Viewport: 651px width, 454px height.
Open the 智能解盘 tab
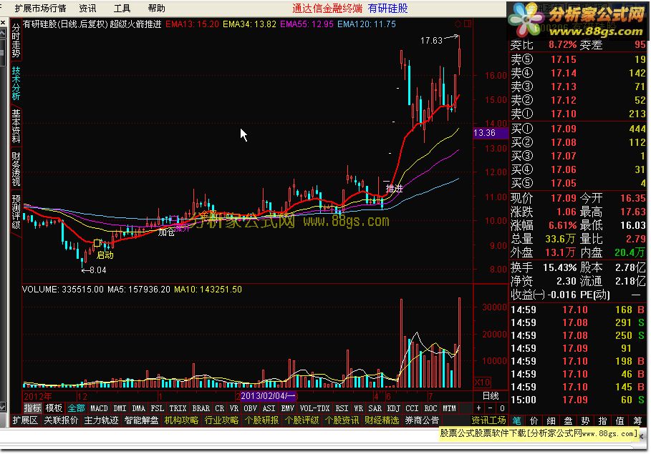pos(142,420)
